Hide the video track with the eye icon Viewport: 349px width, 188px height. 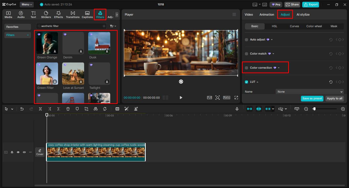(18, 152)
